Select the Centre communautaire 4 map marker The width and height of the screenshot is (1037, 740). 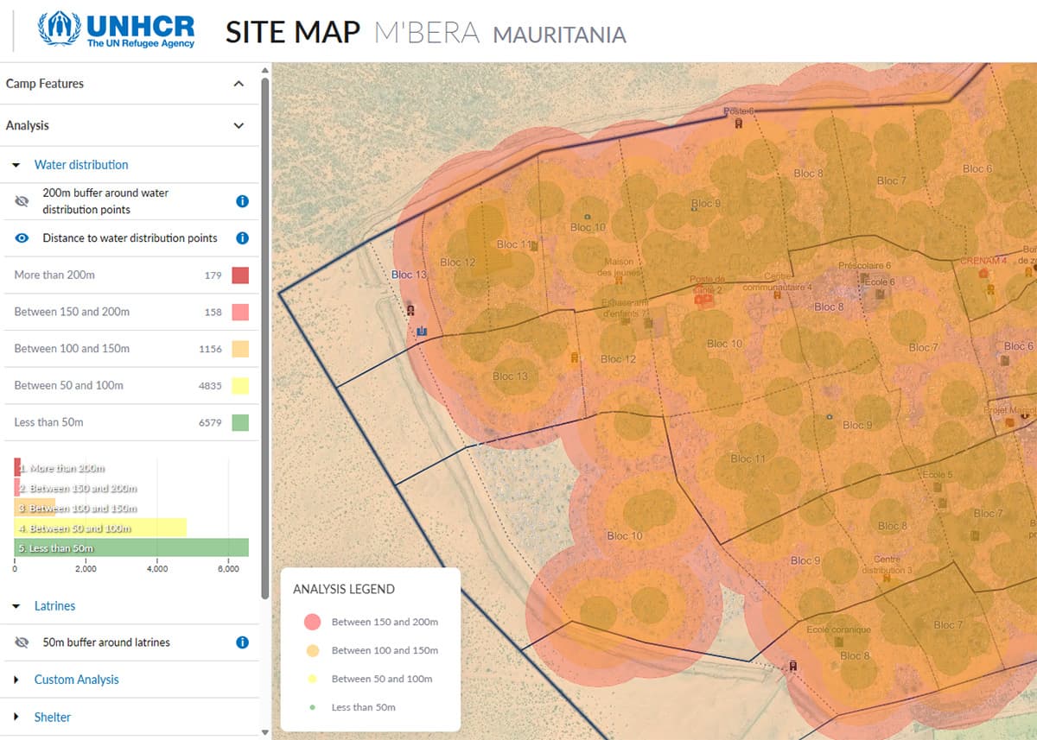coord(778,294)
